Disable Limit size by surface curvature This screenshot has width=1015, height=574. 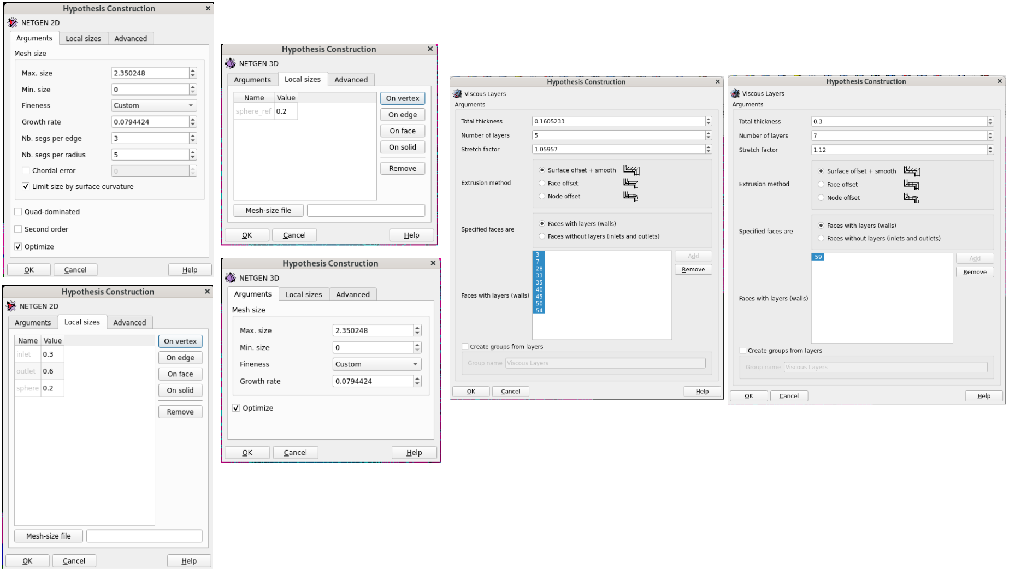(x=26, y=187)
